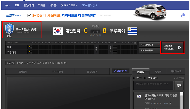Click the comment scrollbar up arrow
Viewport: 190px width, 109px height.
tap(182, 94)
